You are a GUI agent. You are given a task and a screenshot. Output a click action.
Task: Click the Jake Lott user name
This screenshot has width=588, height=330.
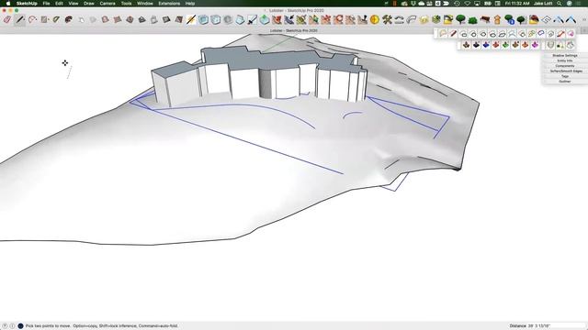(543, 4)
